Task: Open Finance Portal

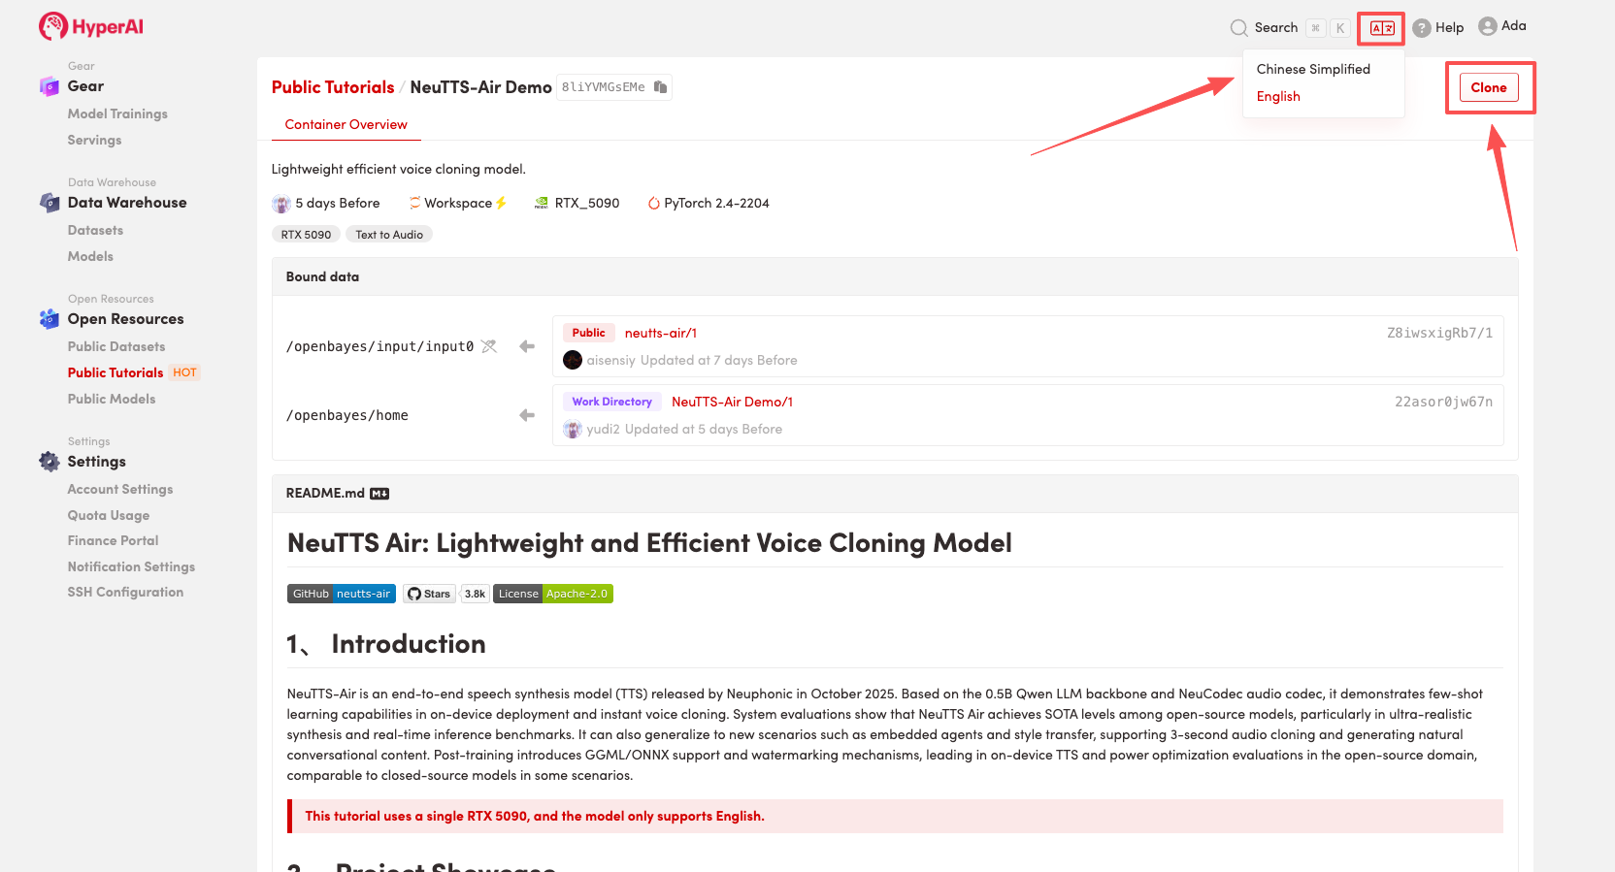Action: (x=113, y=540)
